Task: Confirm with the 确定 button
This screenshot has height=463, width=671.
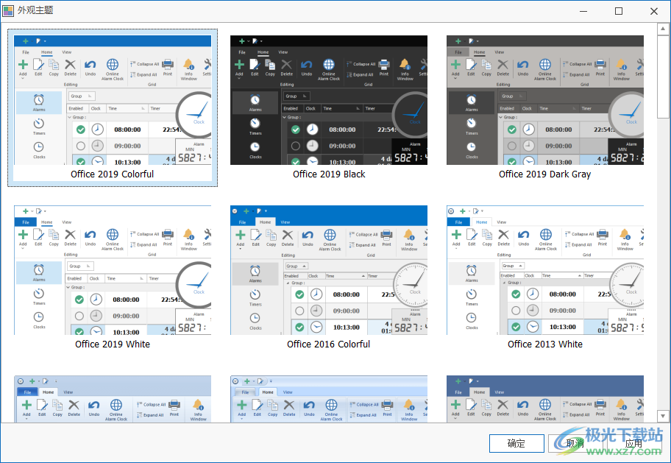Action: coord(516,443)
